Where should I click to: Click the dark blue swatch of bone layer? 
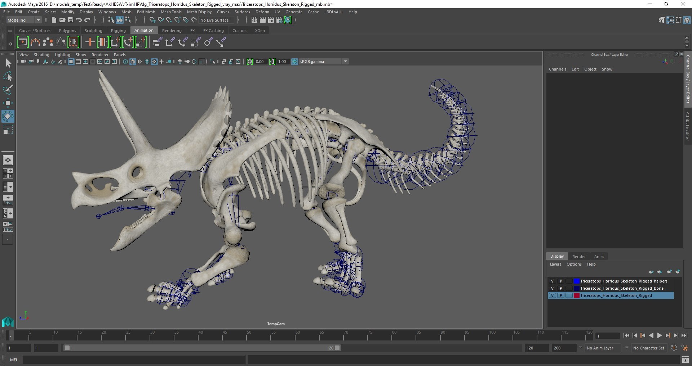coord(576,288)
